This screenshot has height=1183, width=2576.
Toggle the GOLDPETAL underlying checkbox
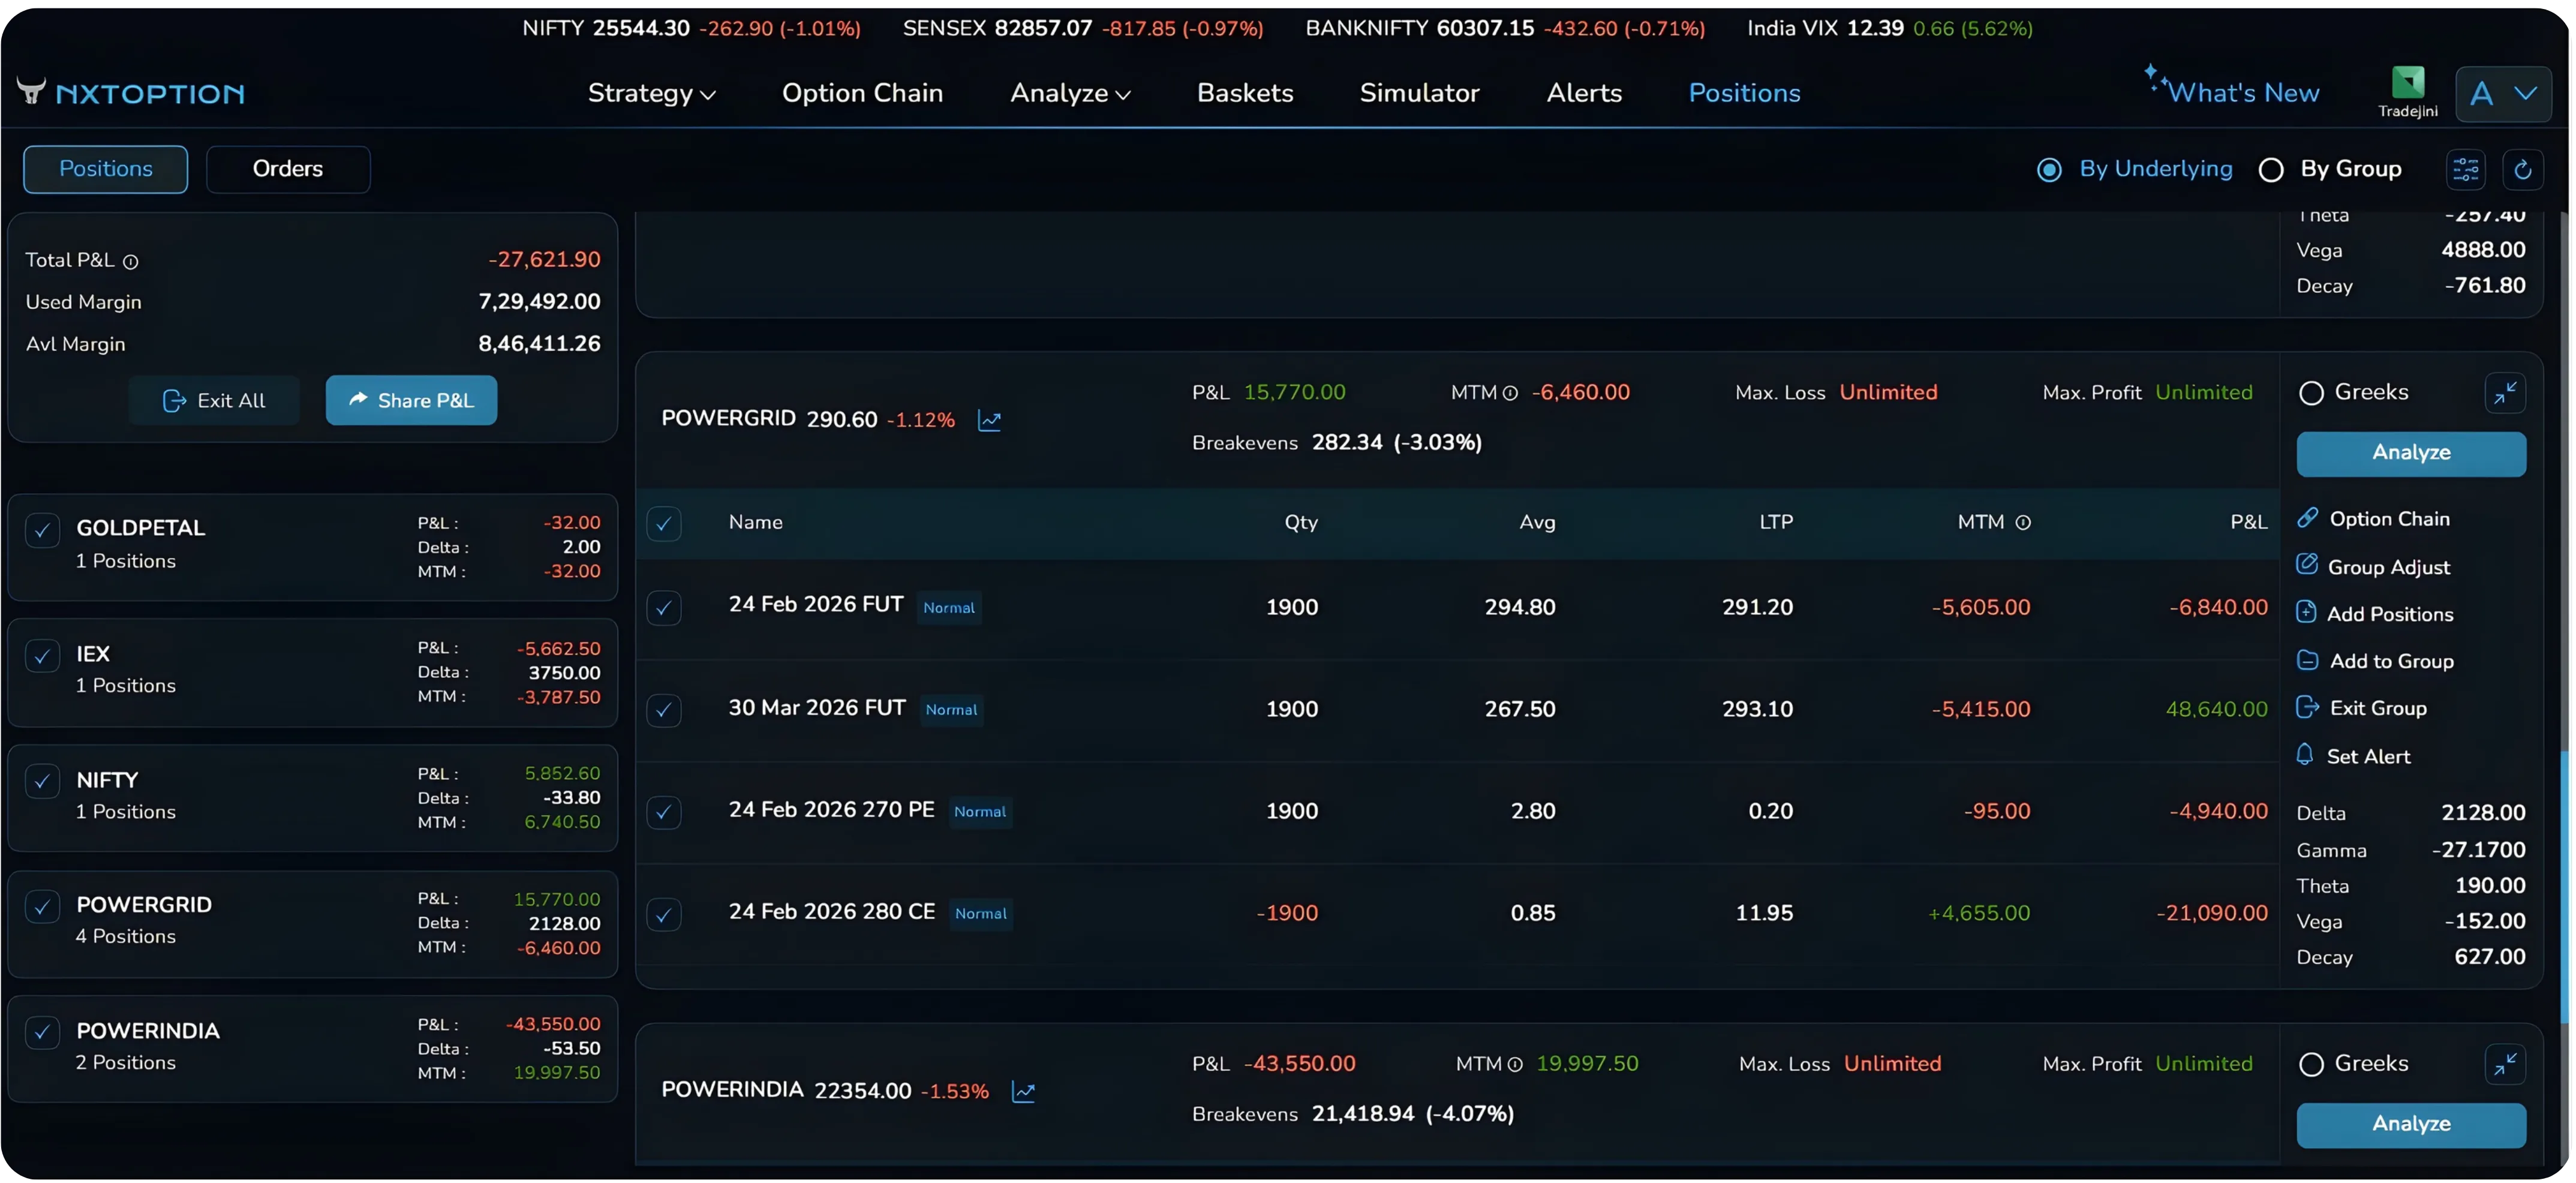pyautogui.click(x=42, y=530)
